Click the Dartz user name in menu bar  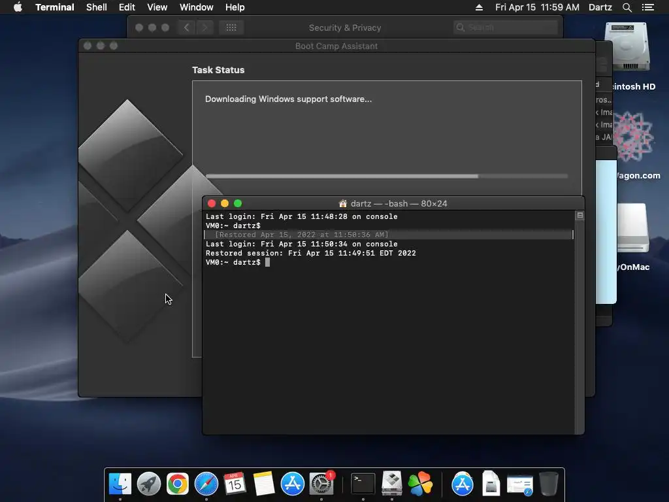tap(600, 7)
